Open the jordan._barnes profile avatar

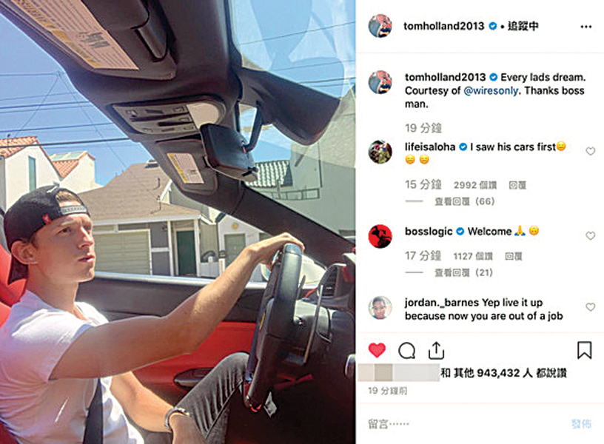[x=380, y=307]
